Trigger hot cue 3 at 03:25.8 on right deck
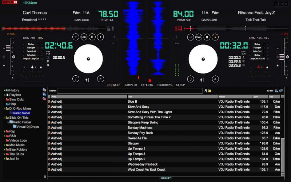Viewport: 291px width, 182px height. (x=243, y=65)
